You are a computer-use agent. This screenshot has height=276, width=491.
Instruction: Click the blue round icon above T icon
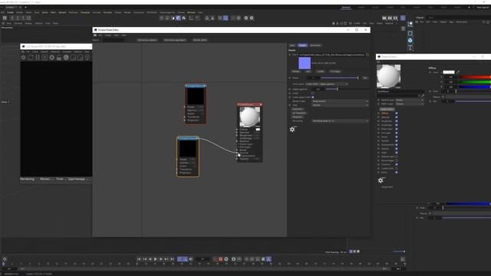pyautogui.click(x=410, y=41)
